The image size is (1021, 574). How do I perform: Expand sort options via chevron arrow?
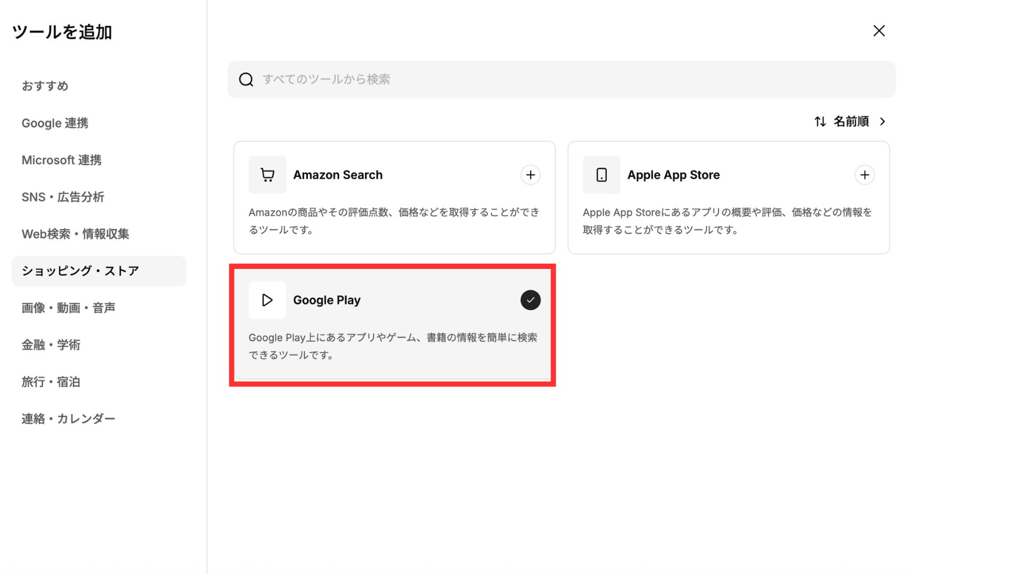[x=883, y=122]
